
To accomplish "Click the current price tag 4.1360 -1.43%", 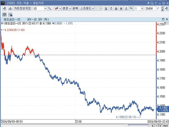I will click(x=163, y=109).
